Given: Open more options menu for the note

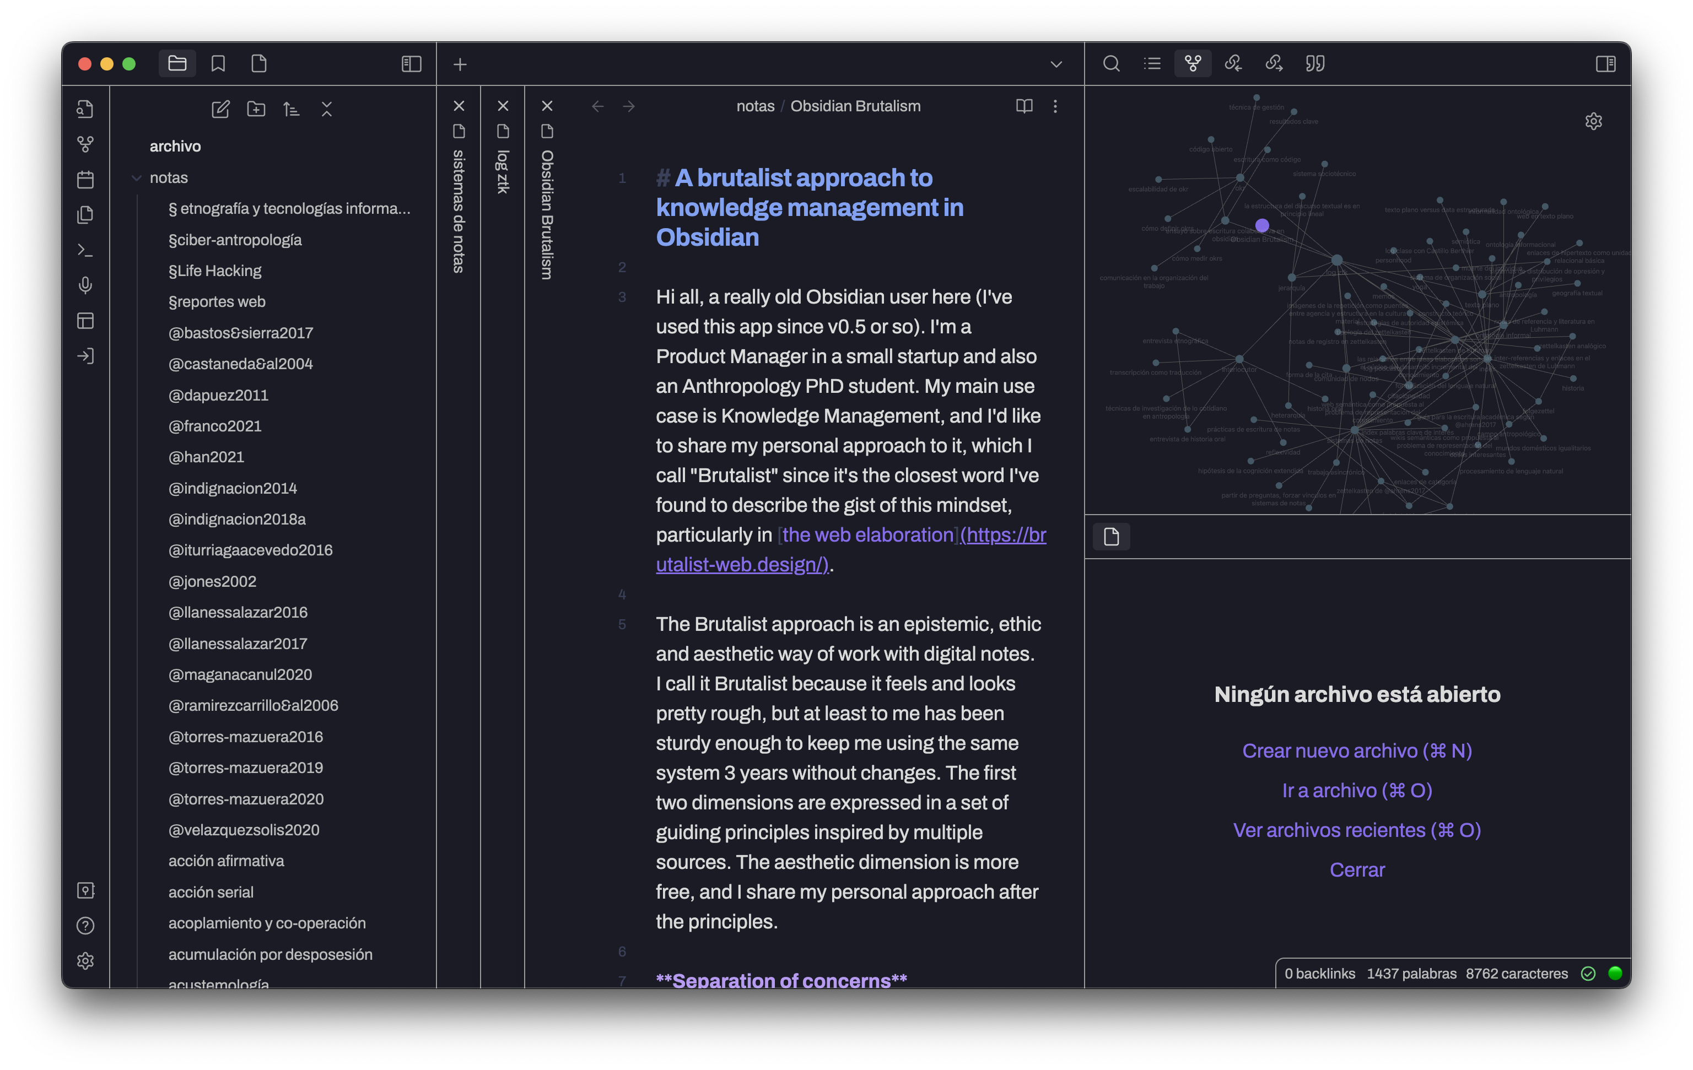Looking at the screenshot, I should coord(1055,106).
